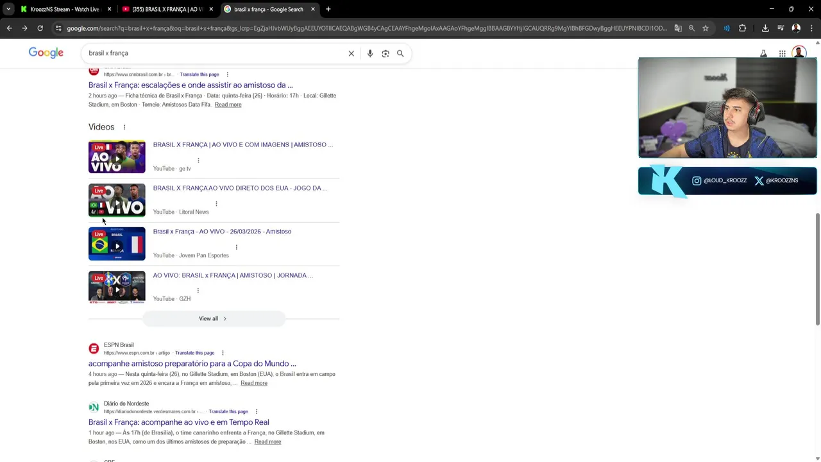Open the Google apps grid
The image size is (821, 462).
(783, 53)
